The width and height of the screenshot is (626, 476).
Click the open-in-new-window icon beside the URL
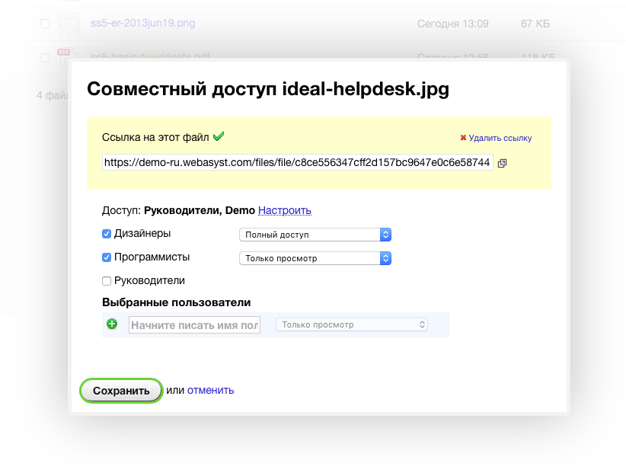click(x=502, y=163)
